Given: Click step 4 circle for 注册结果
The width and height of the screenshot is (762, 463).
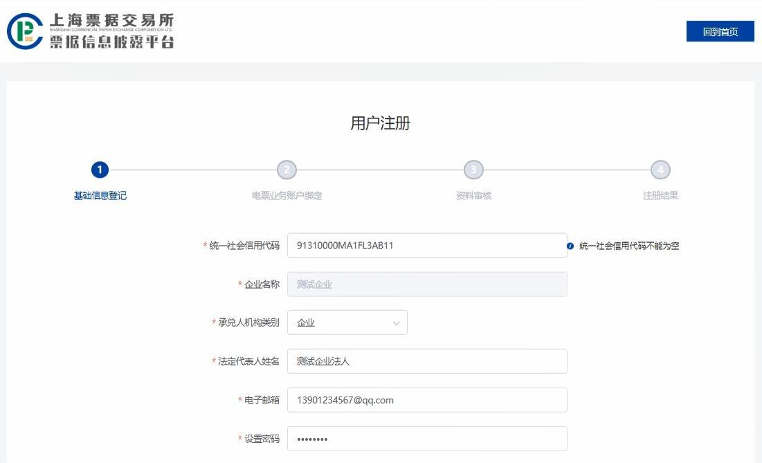Looking at the screenshot, I should [660, 170].
